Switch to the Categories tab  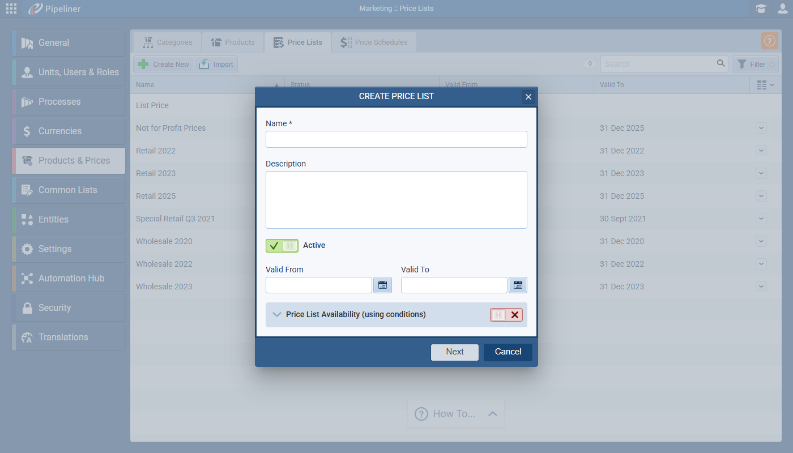(168, 42)
